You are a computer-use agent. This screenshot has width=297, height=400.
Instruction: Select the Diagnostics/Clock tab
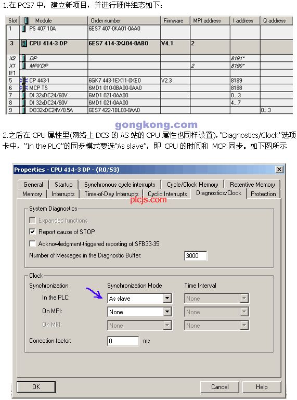pyautogui.click(x=218, y=193)
